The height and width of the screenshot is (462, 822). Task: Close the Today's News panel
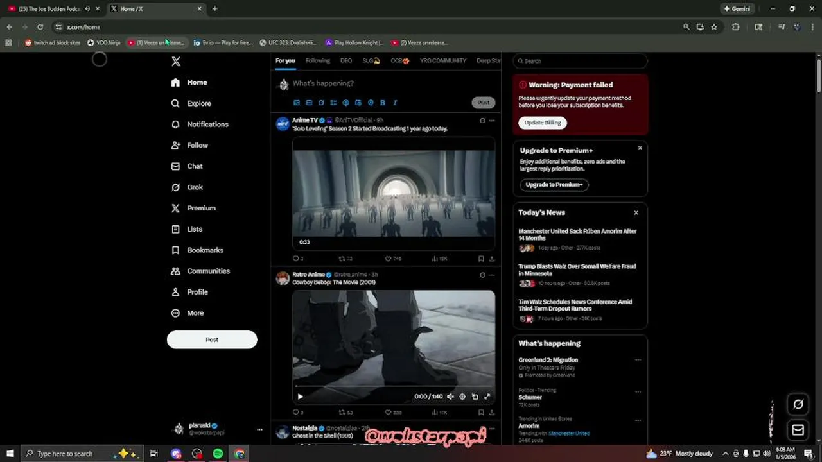click(636, 213)
